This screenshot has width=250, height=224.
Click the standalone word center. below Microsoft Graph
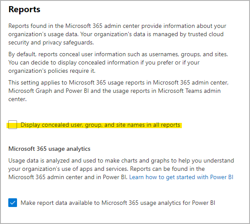point(17,99)
